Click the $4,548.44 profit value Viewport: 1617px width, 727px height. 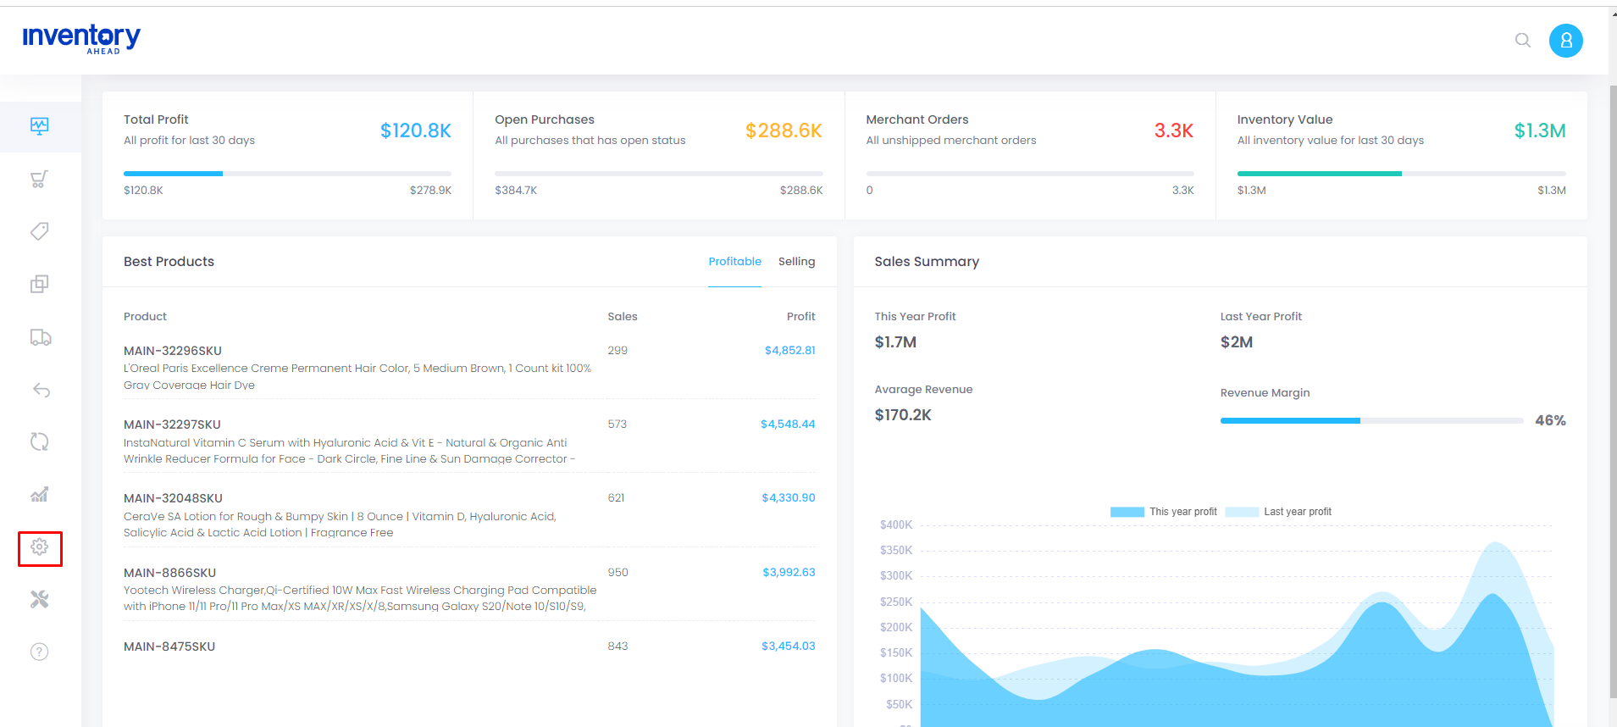click(788, 425)
